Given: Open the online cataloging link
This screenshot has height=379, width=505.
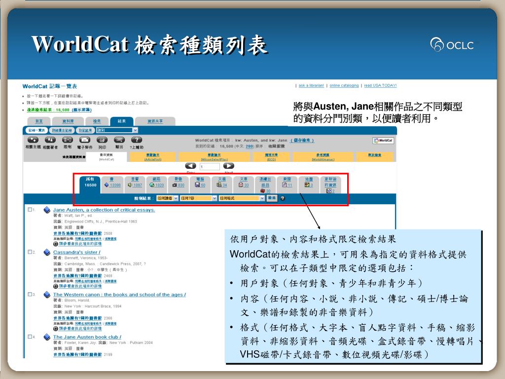Looking at the screenshot, I should tap(344, 85).
